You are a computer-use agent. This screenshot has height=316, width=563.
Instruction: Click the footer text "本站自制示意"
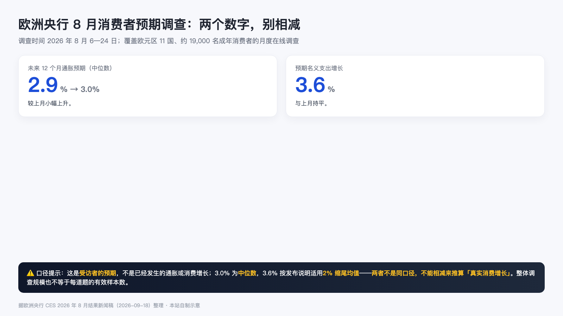pos(185,305)
